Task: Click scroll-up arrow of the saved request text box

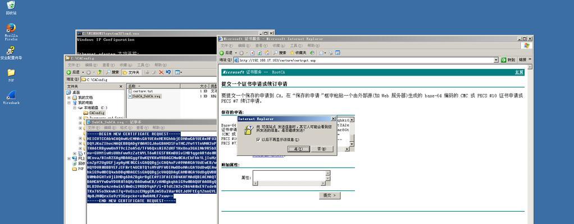Action: point(352,120)
